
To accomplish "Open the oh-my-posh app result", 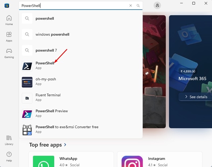I will (81, 82).
